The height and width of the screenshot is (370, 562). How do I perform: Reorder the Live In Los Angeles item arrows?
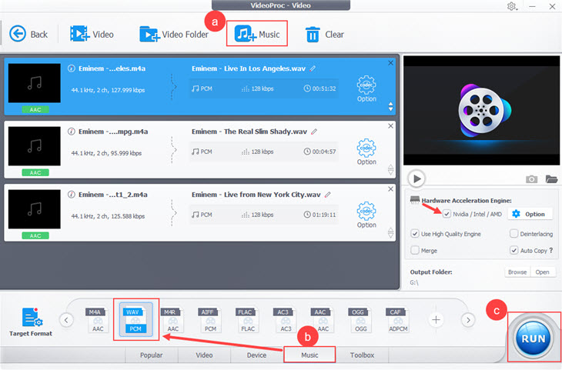tap(390, 106)
